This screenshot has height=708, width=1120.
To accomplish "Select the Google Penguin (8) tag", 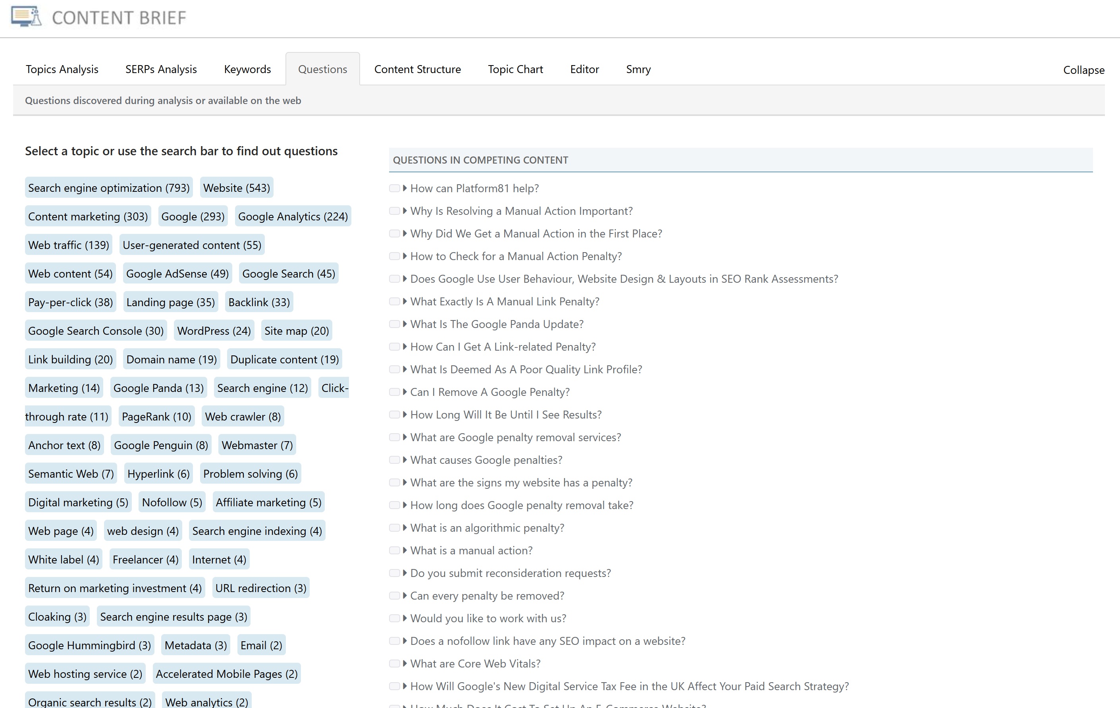I will coord(161,445).
